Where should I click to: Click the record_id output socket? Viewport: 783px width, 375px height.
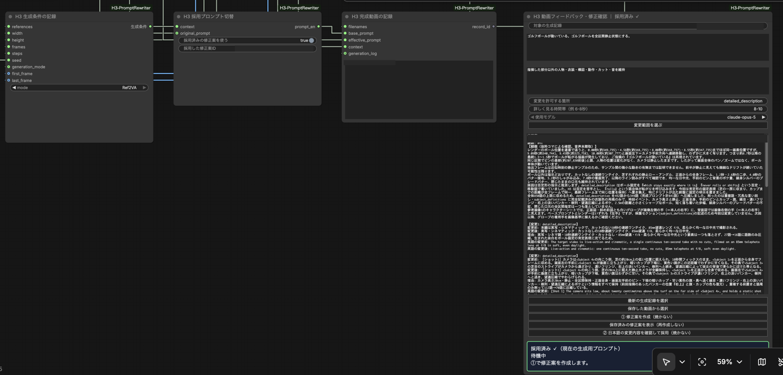[493, 27]
